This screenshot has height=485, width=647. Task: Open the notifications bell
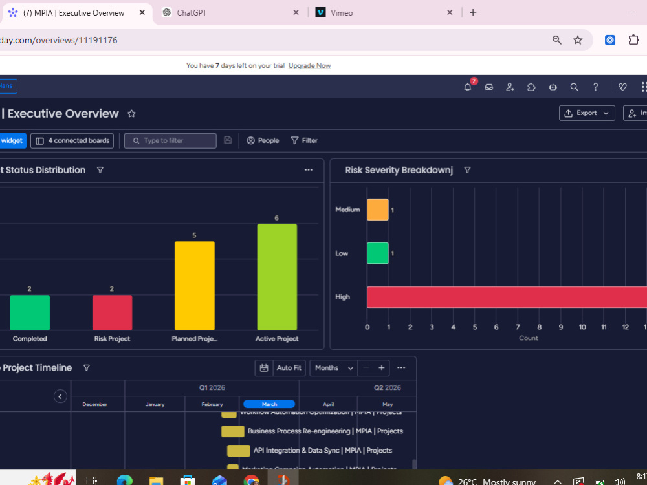[x=468, y=87]
